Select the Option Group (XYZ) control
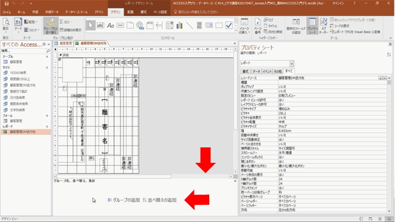 (149, 25)
